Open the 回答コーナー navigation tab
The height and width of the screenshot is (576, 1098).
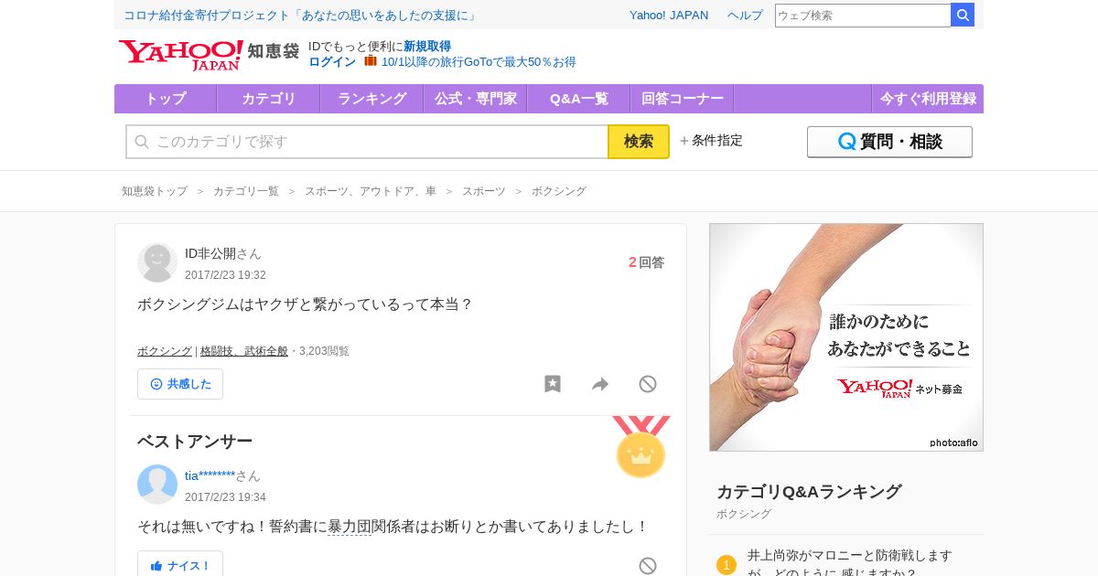683,99
